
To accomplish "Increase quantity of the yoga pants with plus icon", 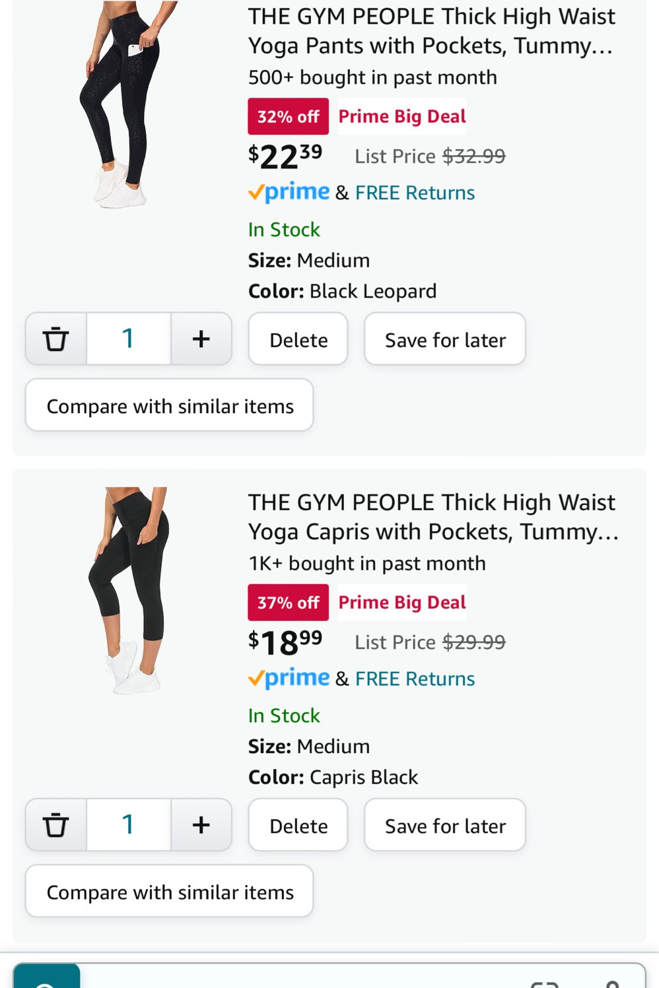I will click(201, 339).
